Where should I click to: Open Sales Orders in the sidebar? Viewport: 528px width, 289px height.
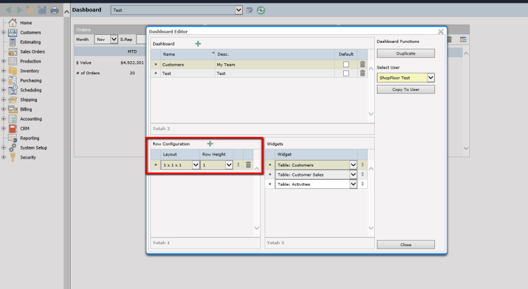pos(32,51)
